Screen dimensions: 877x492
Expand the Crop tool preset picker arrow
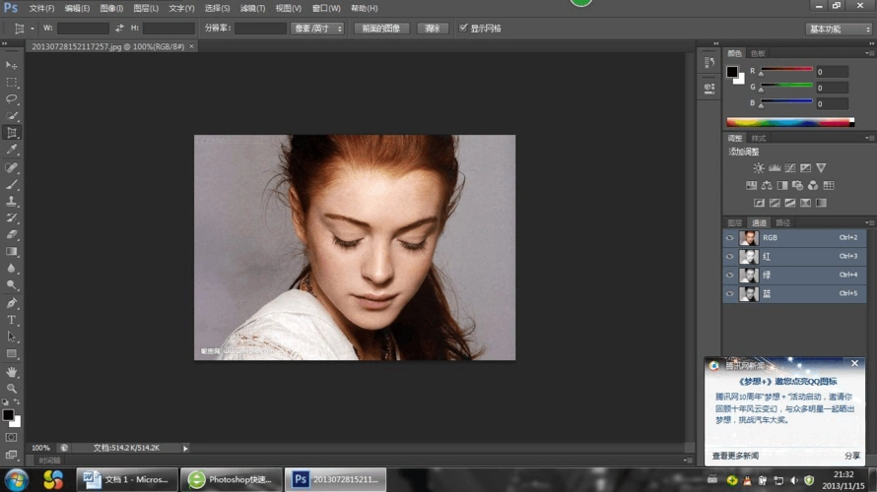click(x=32, y=29)
